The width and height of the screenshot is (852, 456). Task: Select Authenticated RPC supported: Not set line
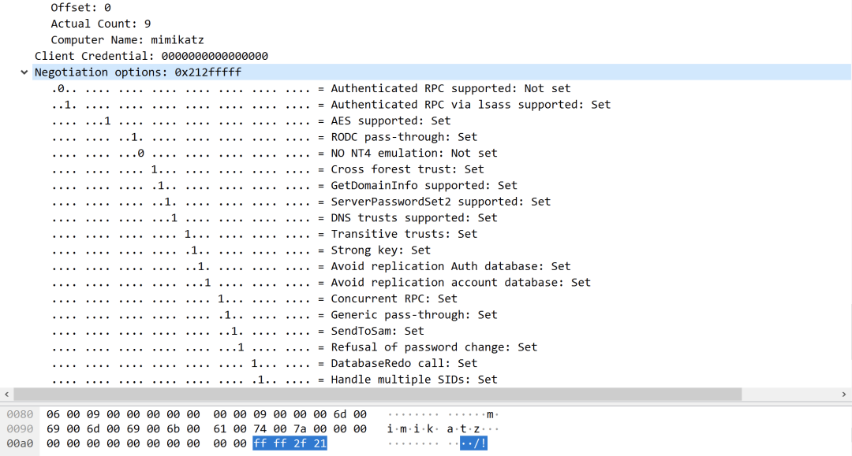(x=311, y=88)
